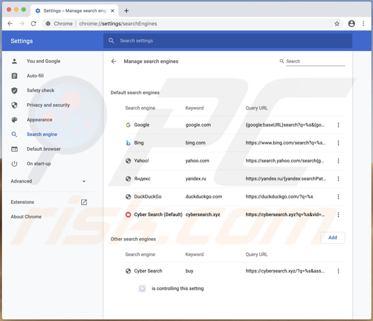The image size is (373, 321).
Task: Click the yandex.ru keyword cell
Action: [x=196, y=178]
